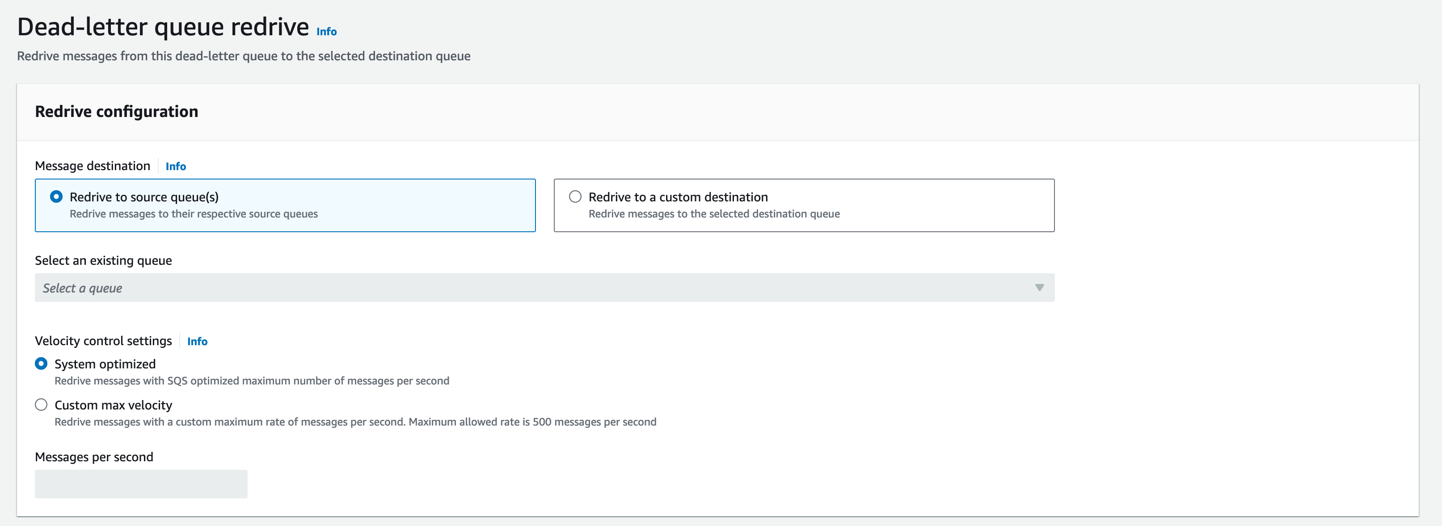Viewport: 1442px width, 526px height.
Task: Open Info link beside Velocity control settings
Action: pos(197,342)
